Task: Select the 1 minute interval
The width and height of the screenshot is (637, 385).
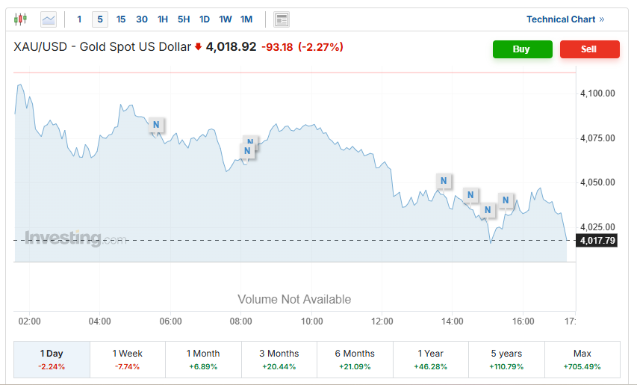Action: click(80, 19)
